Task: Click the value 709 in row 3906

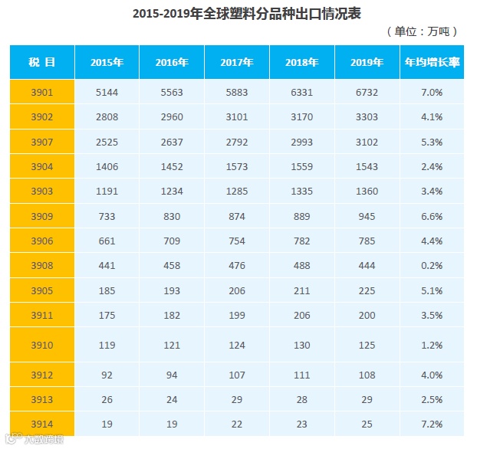Action: pos(172,241)
